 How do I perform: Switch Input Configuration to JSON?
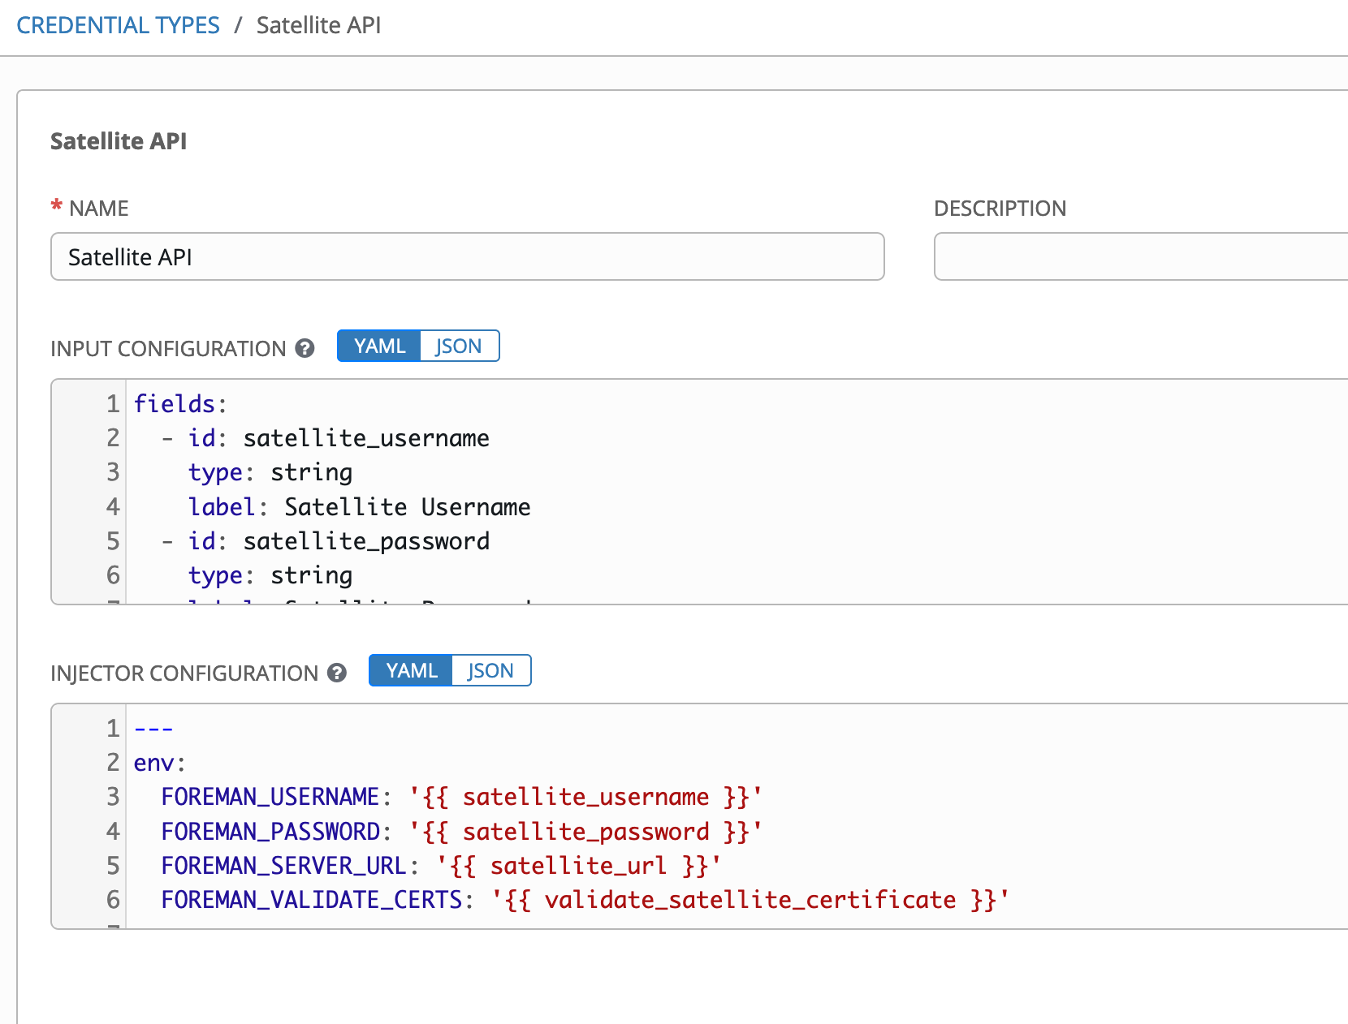tap(459, 346)
